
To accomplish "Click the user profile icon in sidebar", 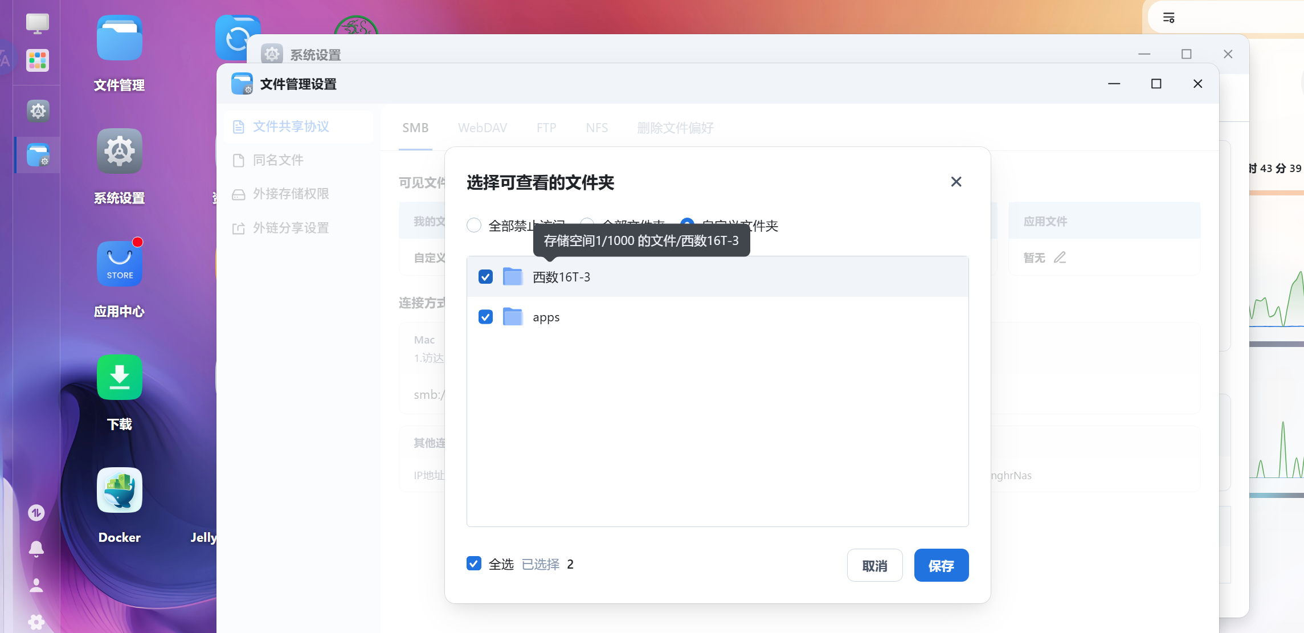I will tap(36, 585).
